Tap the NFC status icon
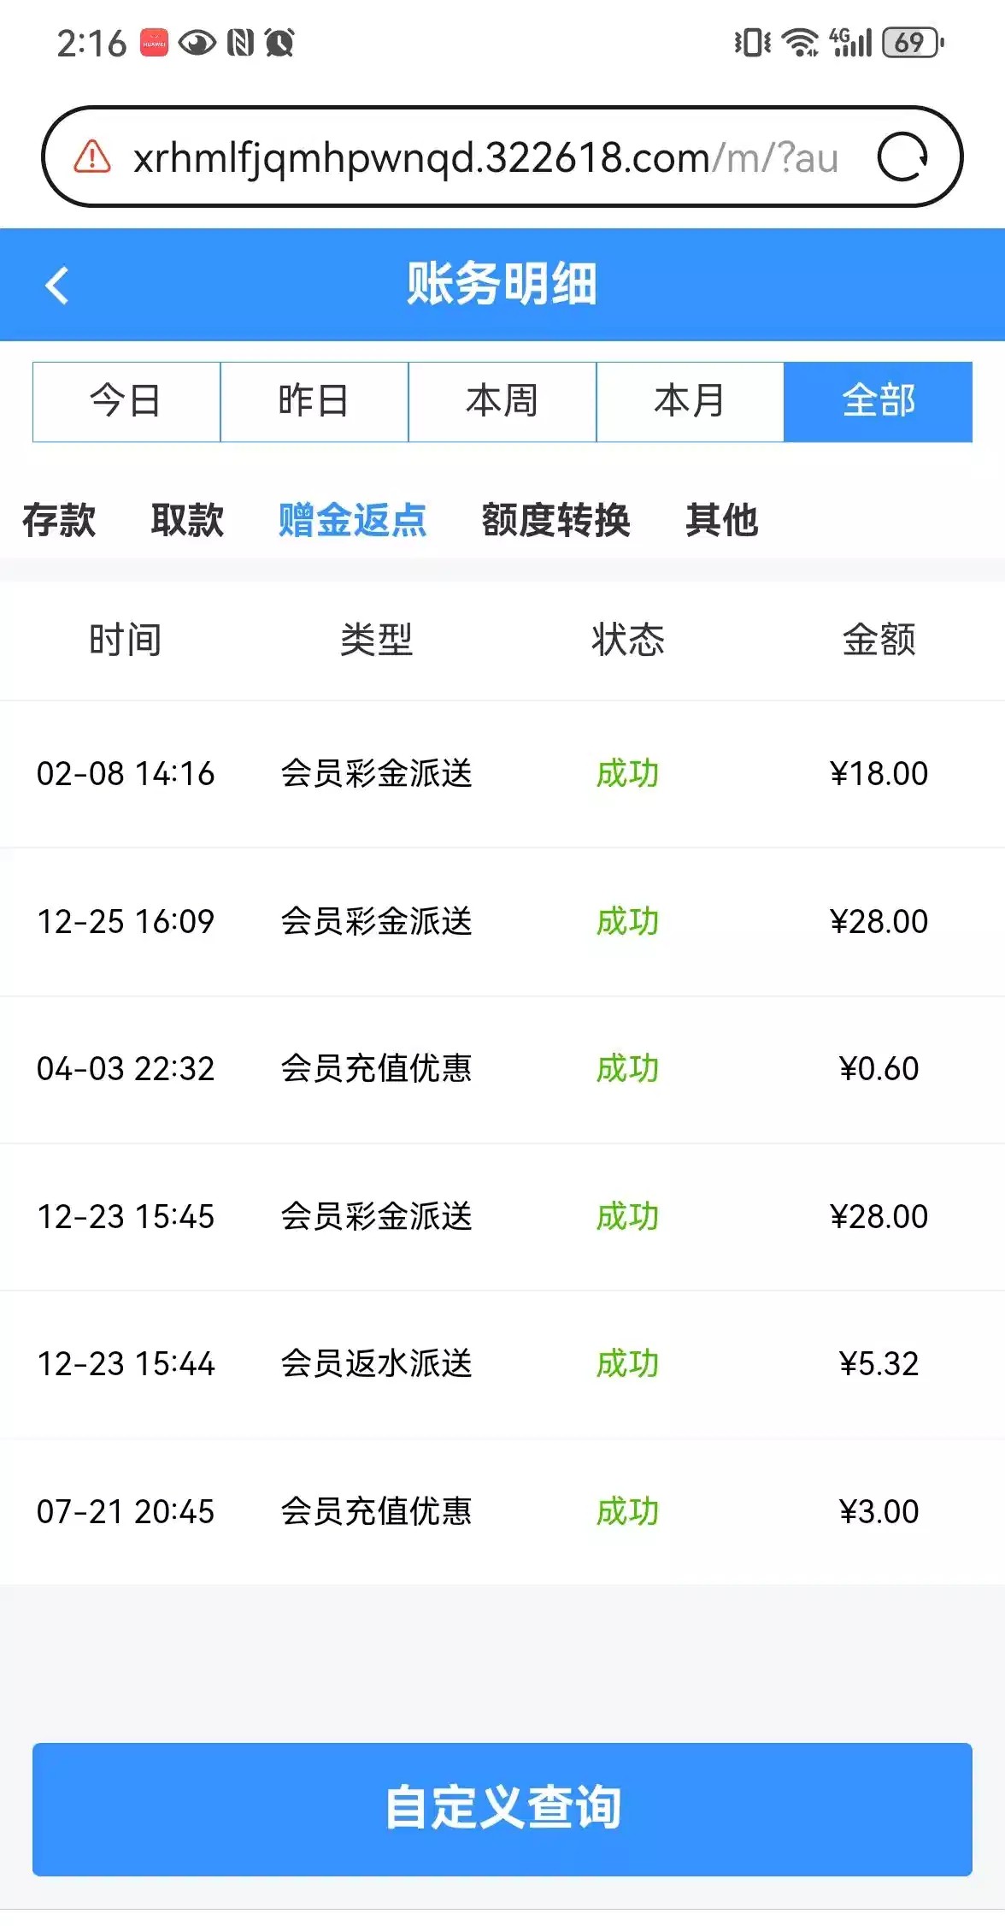 (241, 42)
